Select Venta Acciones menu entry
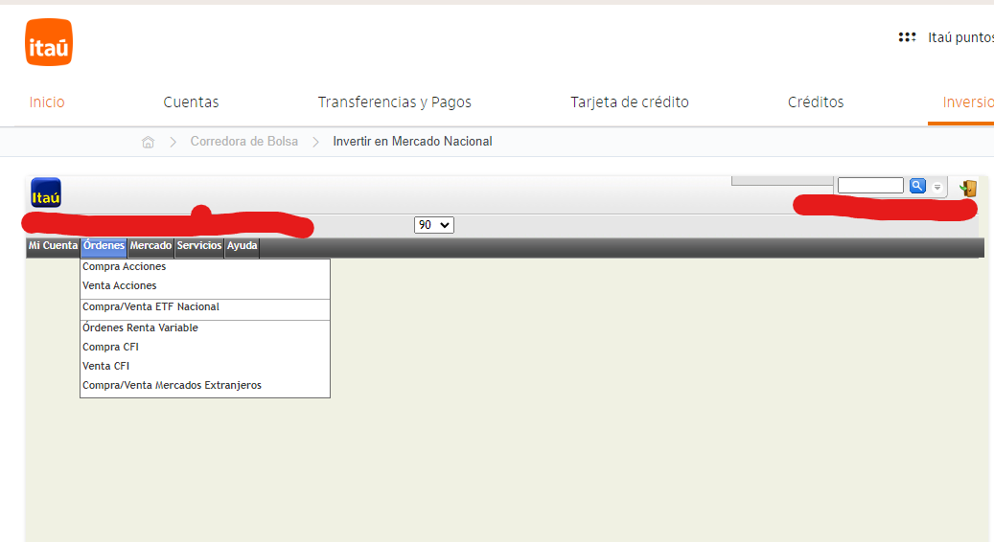The height and width of the screenshot is (542, 994). pyautogui.click(x=119, y=285)
